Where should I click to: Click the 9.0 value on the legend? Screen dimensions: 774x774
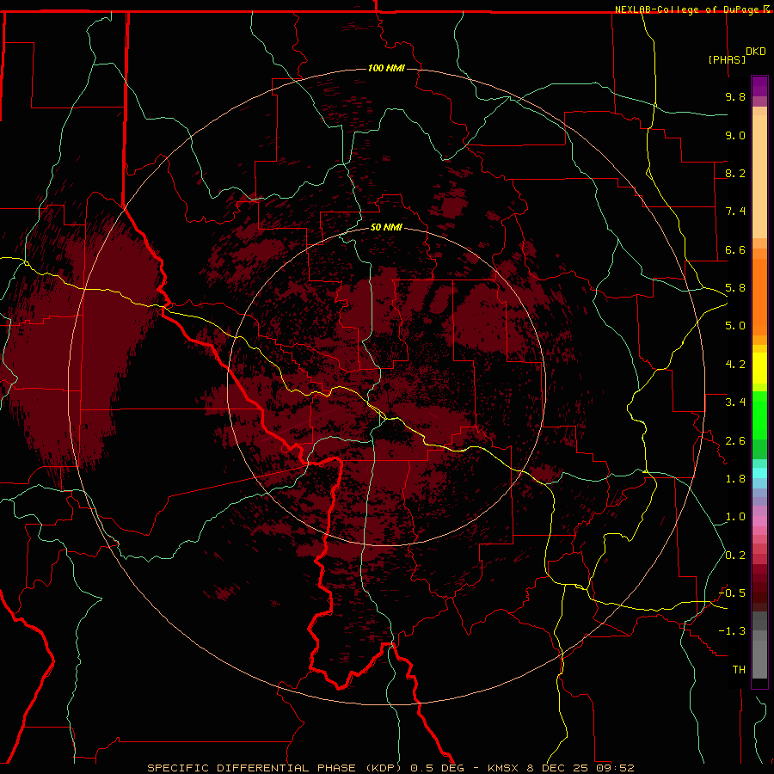pyautogui.click(x=735, y=135)
